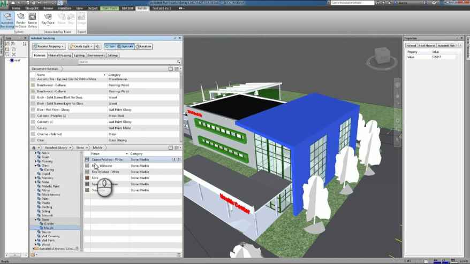This screenshot has height=264, width=470.
Task: Select the Granite category in library tree
Action: [48, 223]
